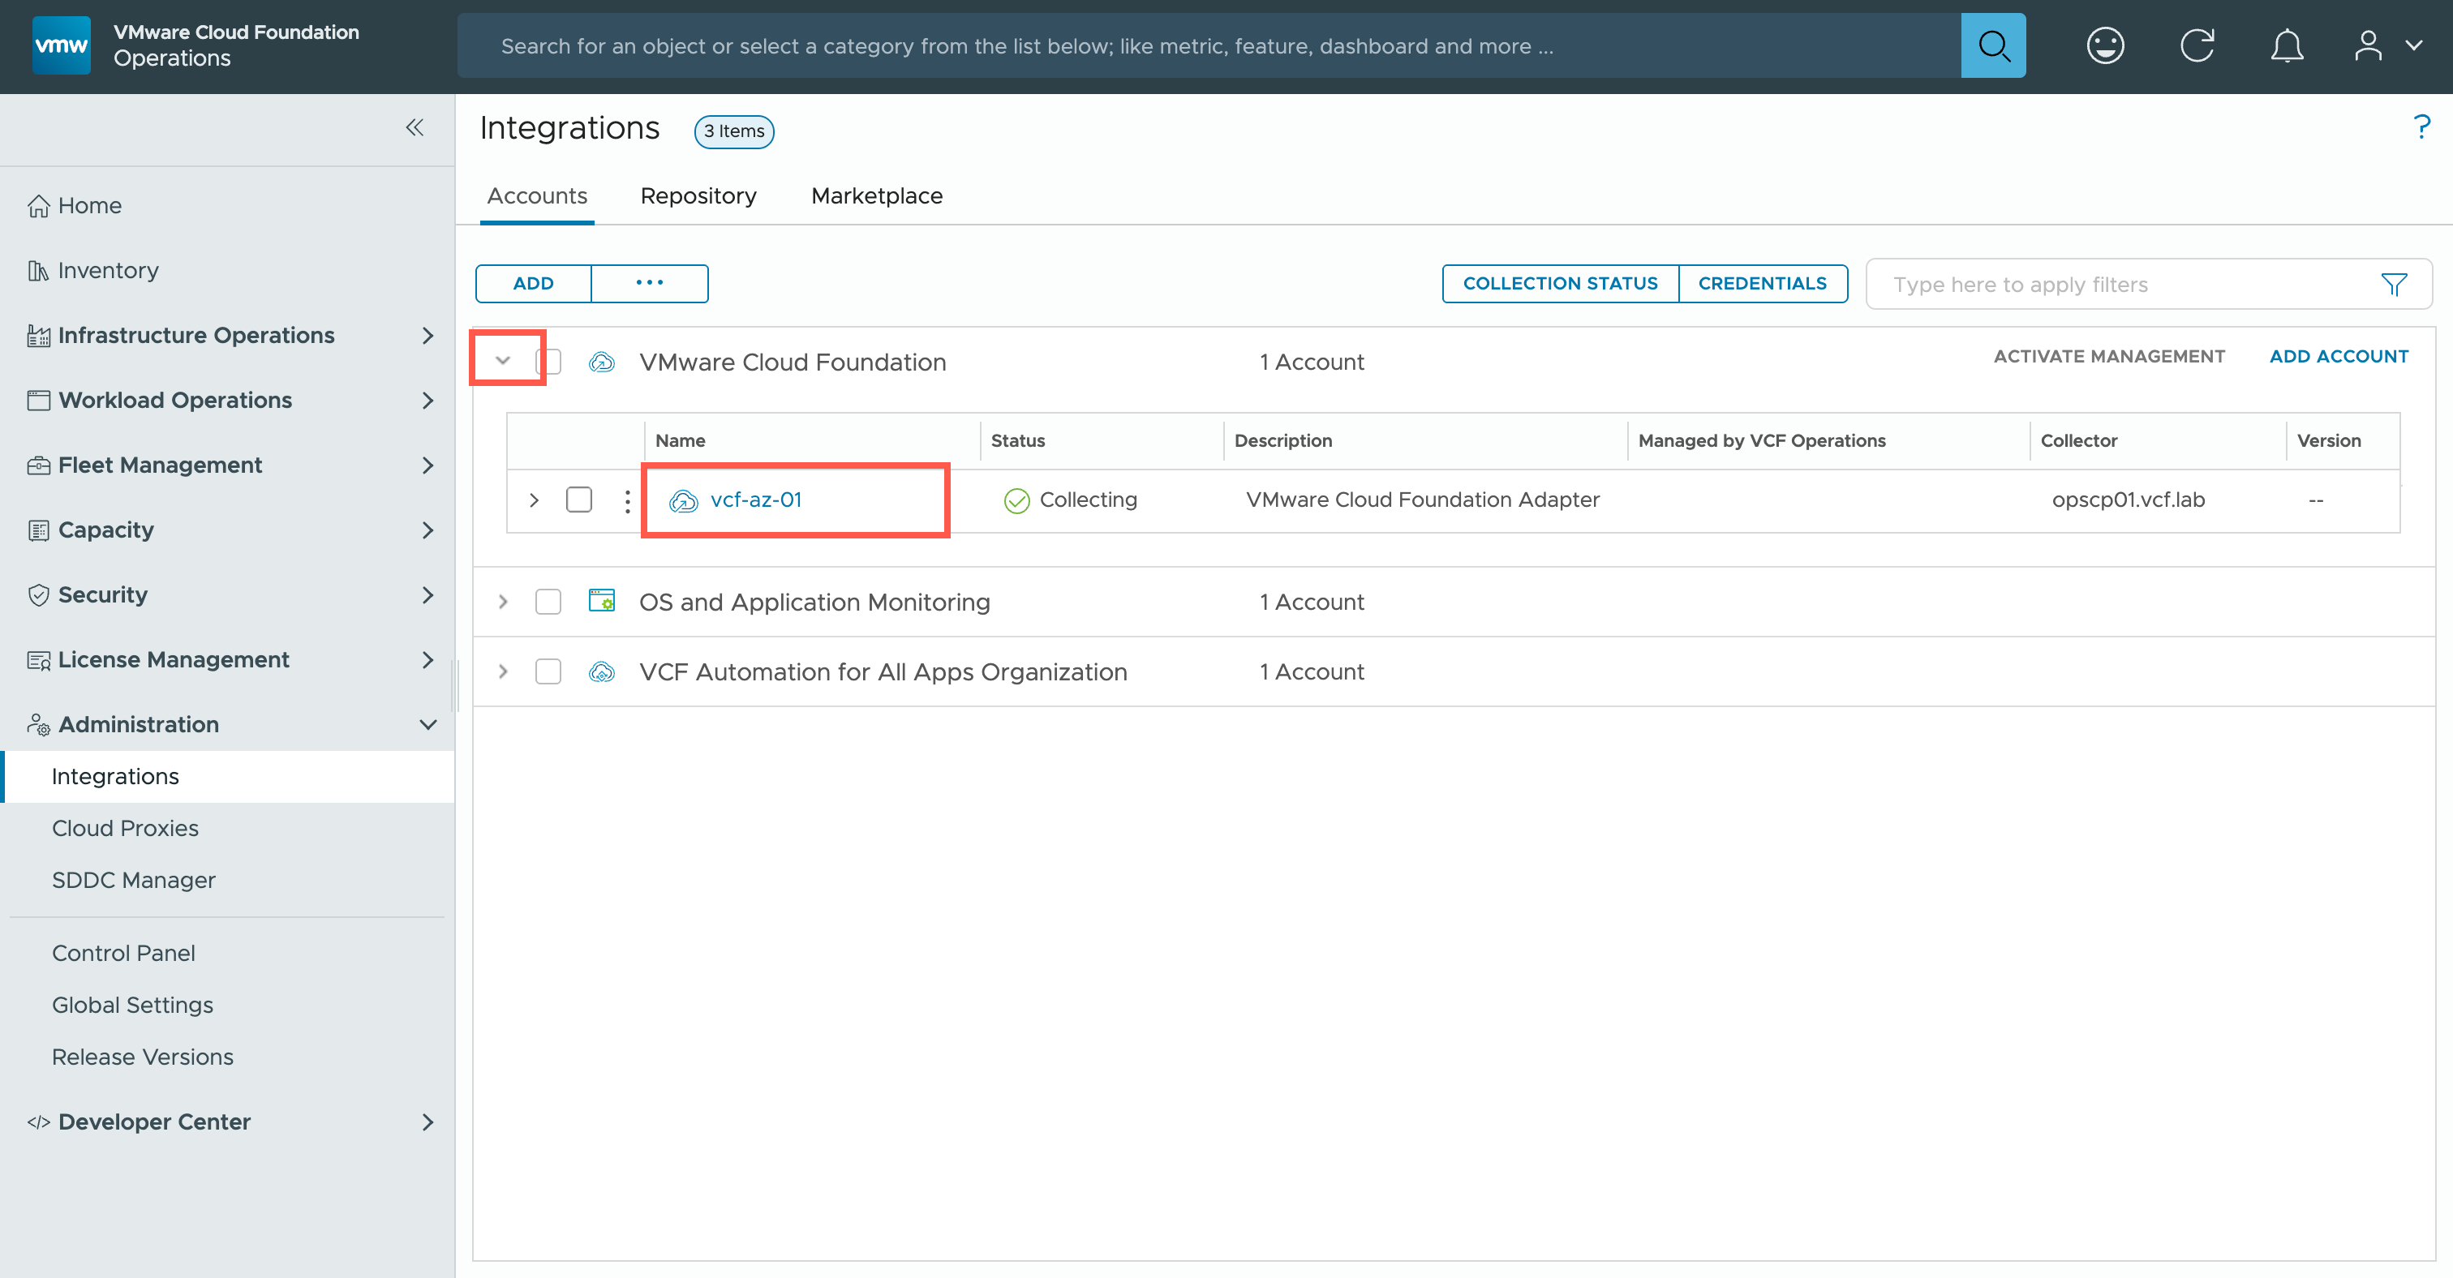Image resolution: width=2453 pixels, height=1278 pixels.
Task: Collapse the VMware Cloud Foundation group
Action: point(503,361)
